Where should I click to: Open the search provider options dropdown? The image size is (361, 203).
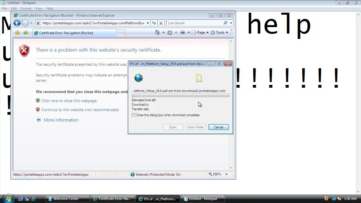(x=231, y=23)
